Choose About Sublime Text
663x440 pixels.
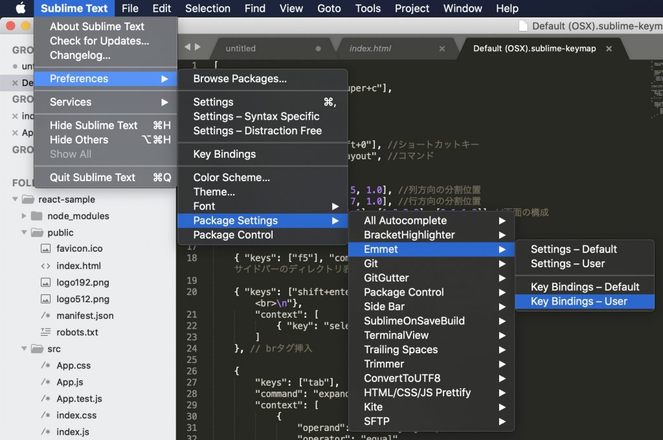tap(106, 27)
